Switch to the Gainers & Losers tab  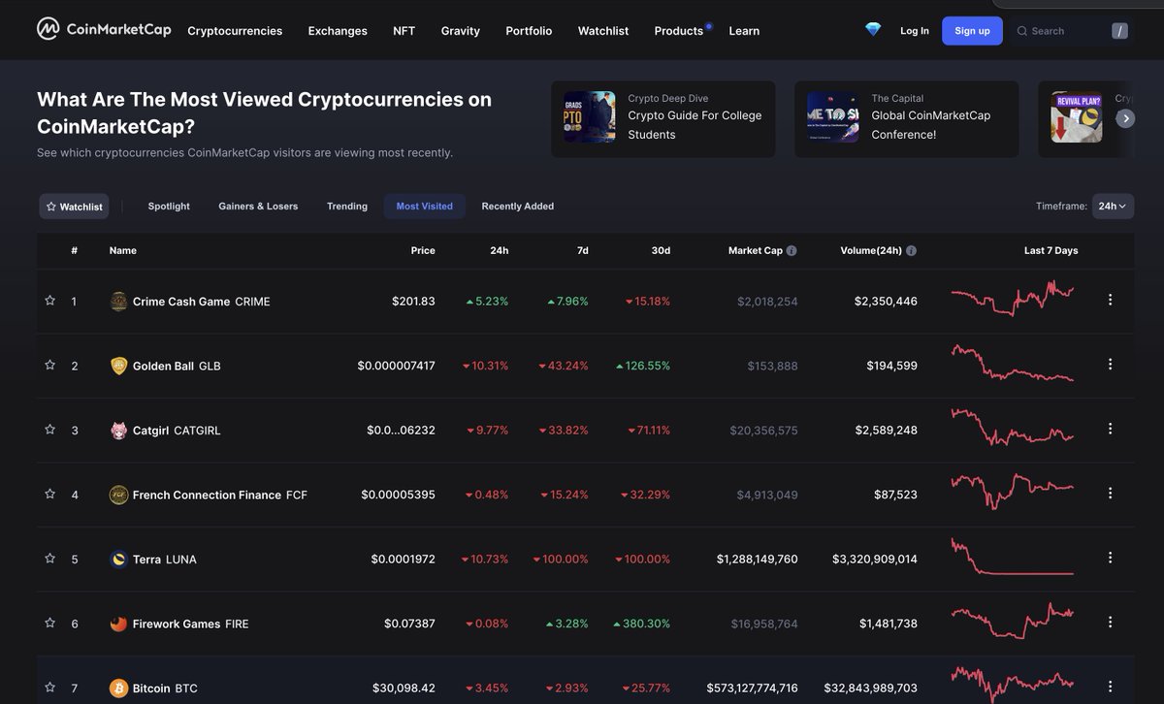(x=258, y=206)
